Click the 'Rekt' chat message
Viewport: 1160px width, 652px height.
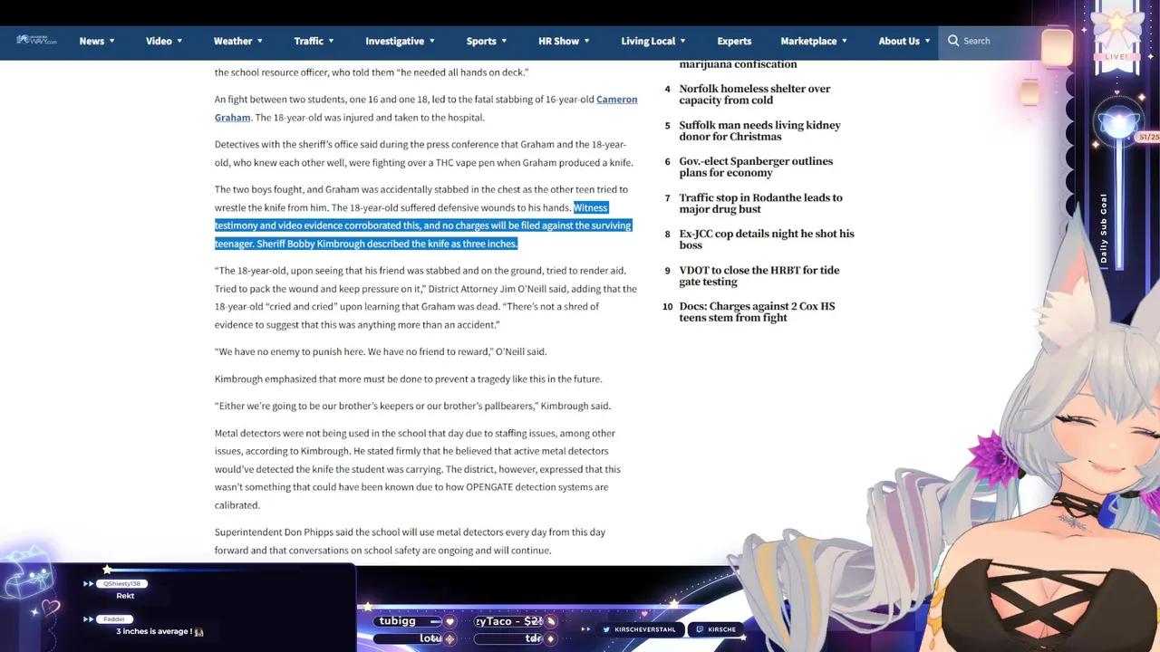pyautogui.click(x=125, y=596)
